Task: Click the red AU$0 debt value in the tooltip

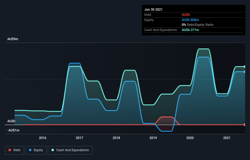Action: [186, 15]
